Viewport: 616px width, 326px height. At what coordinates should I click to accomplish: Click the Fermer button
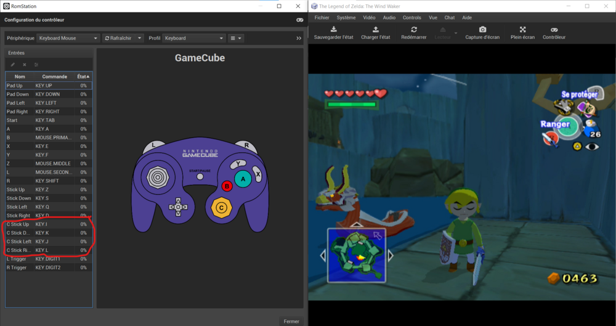(291, 321)
